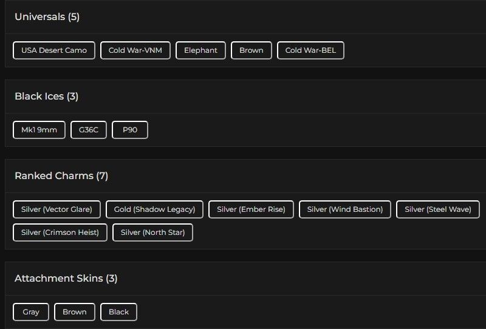Screen dimensions: 486x329
Task: Choose the Elephant universal tag
Action: pyautogui.click(x=200, y=50)
